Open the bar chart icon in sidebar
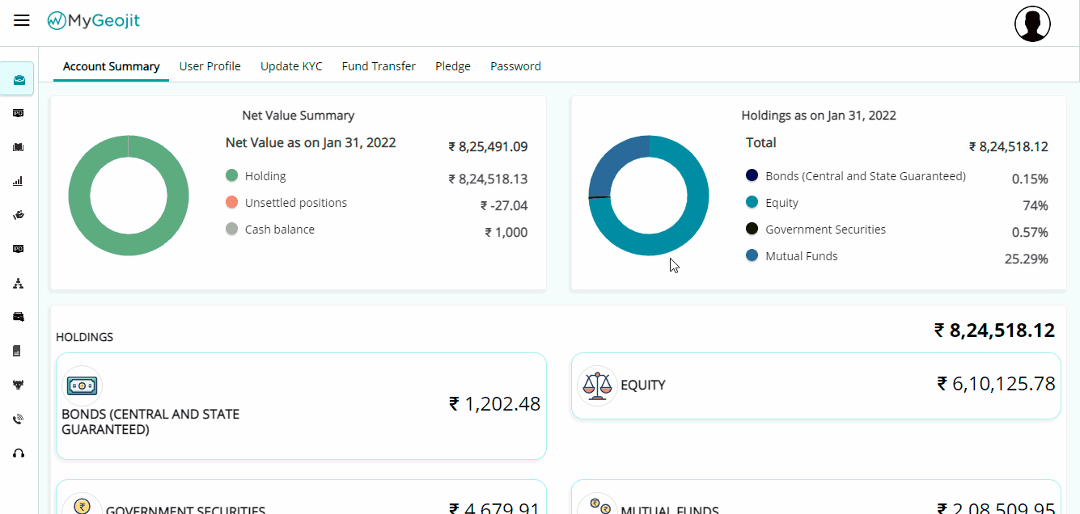The width and height of the screenshot is (1080, 514). (18, 182)
